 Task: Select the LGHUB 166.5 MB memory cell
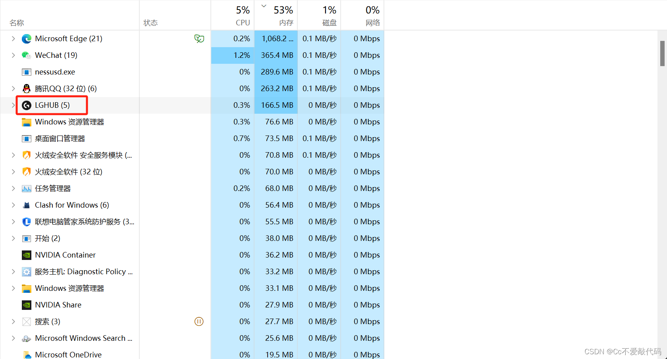[276, 105]
